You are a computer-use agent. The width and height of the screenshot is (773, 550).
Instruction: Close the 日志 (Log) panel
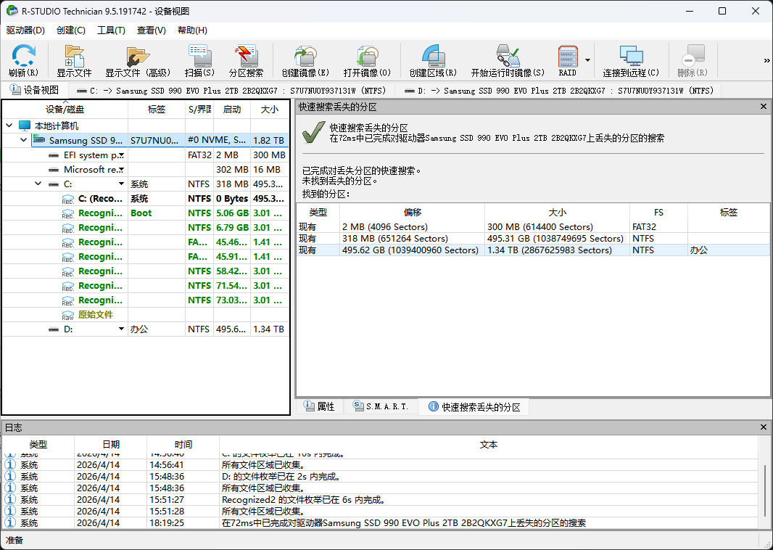click(x=763, y=427)
